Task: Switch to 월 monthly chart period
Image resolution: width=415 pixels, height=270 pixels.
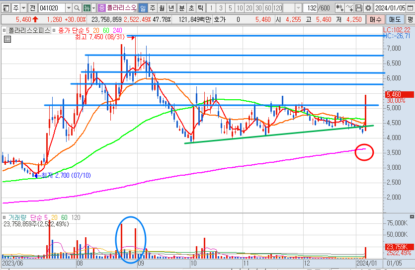Action: coord(162,8)
